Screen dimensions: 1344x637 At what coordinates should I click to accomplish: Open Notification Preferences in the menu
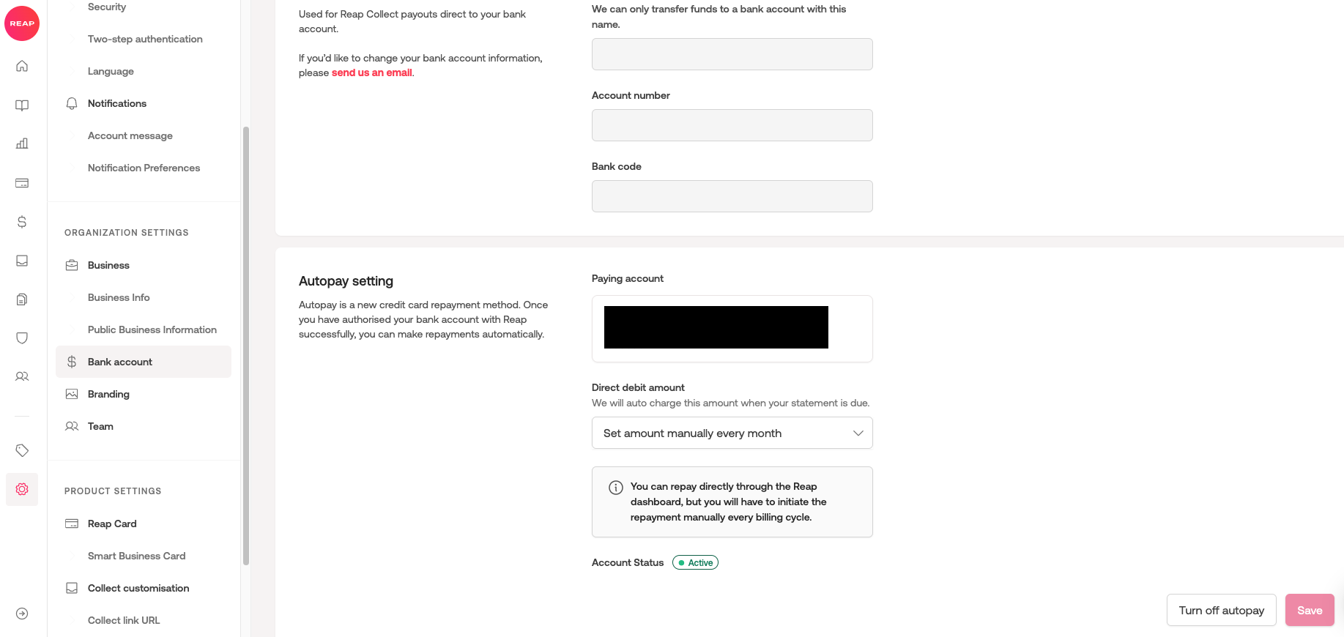click(144, 168)
